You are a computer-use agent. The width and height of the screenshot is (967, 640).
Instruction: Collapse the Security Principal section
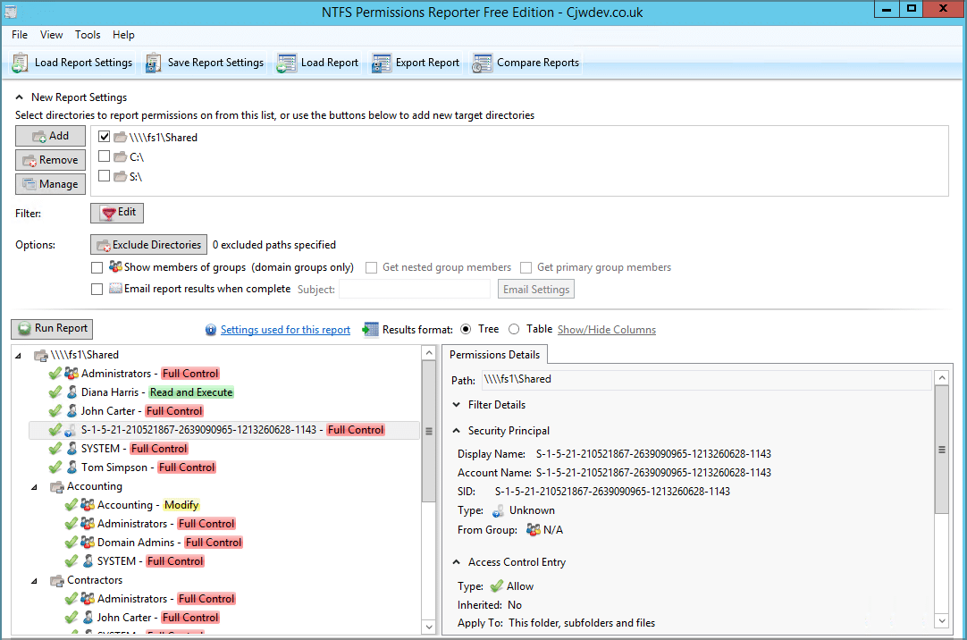tap(457, 431)
